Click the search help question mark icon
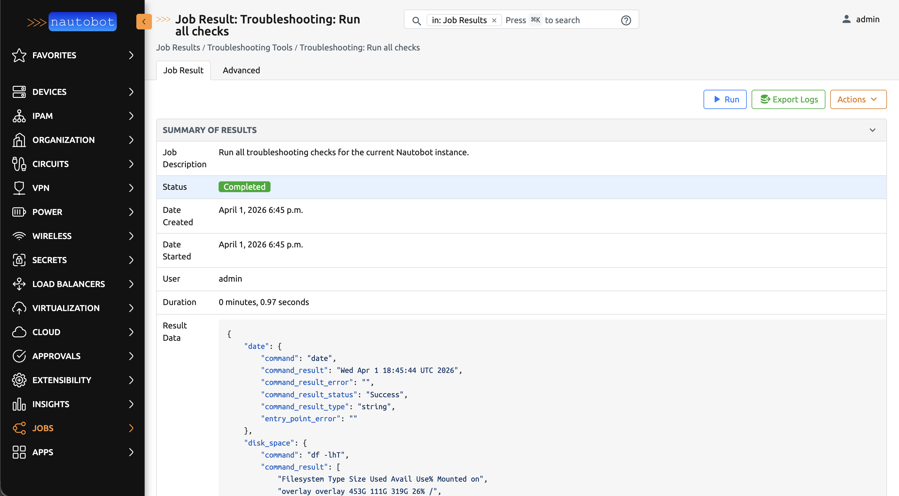Screen dimensions: 899x496 (x=626, y=20)
